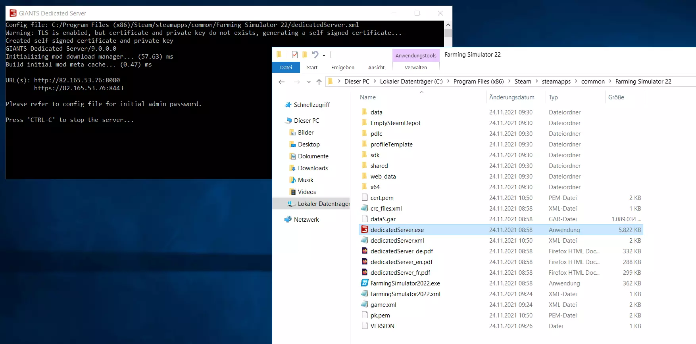Click the VERSION file icon
Image resolution: width=696 pixels, height=344 pixels.
coord(364,326)
